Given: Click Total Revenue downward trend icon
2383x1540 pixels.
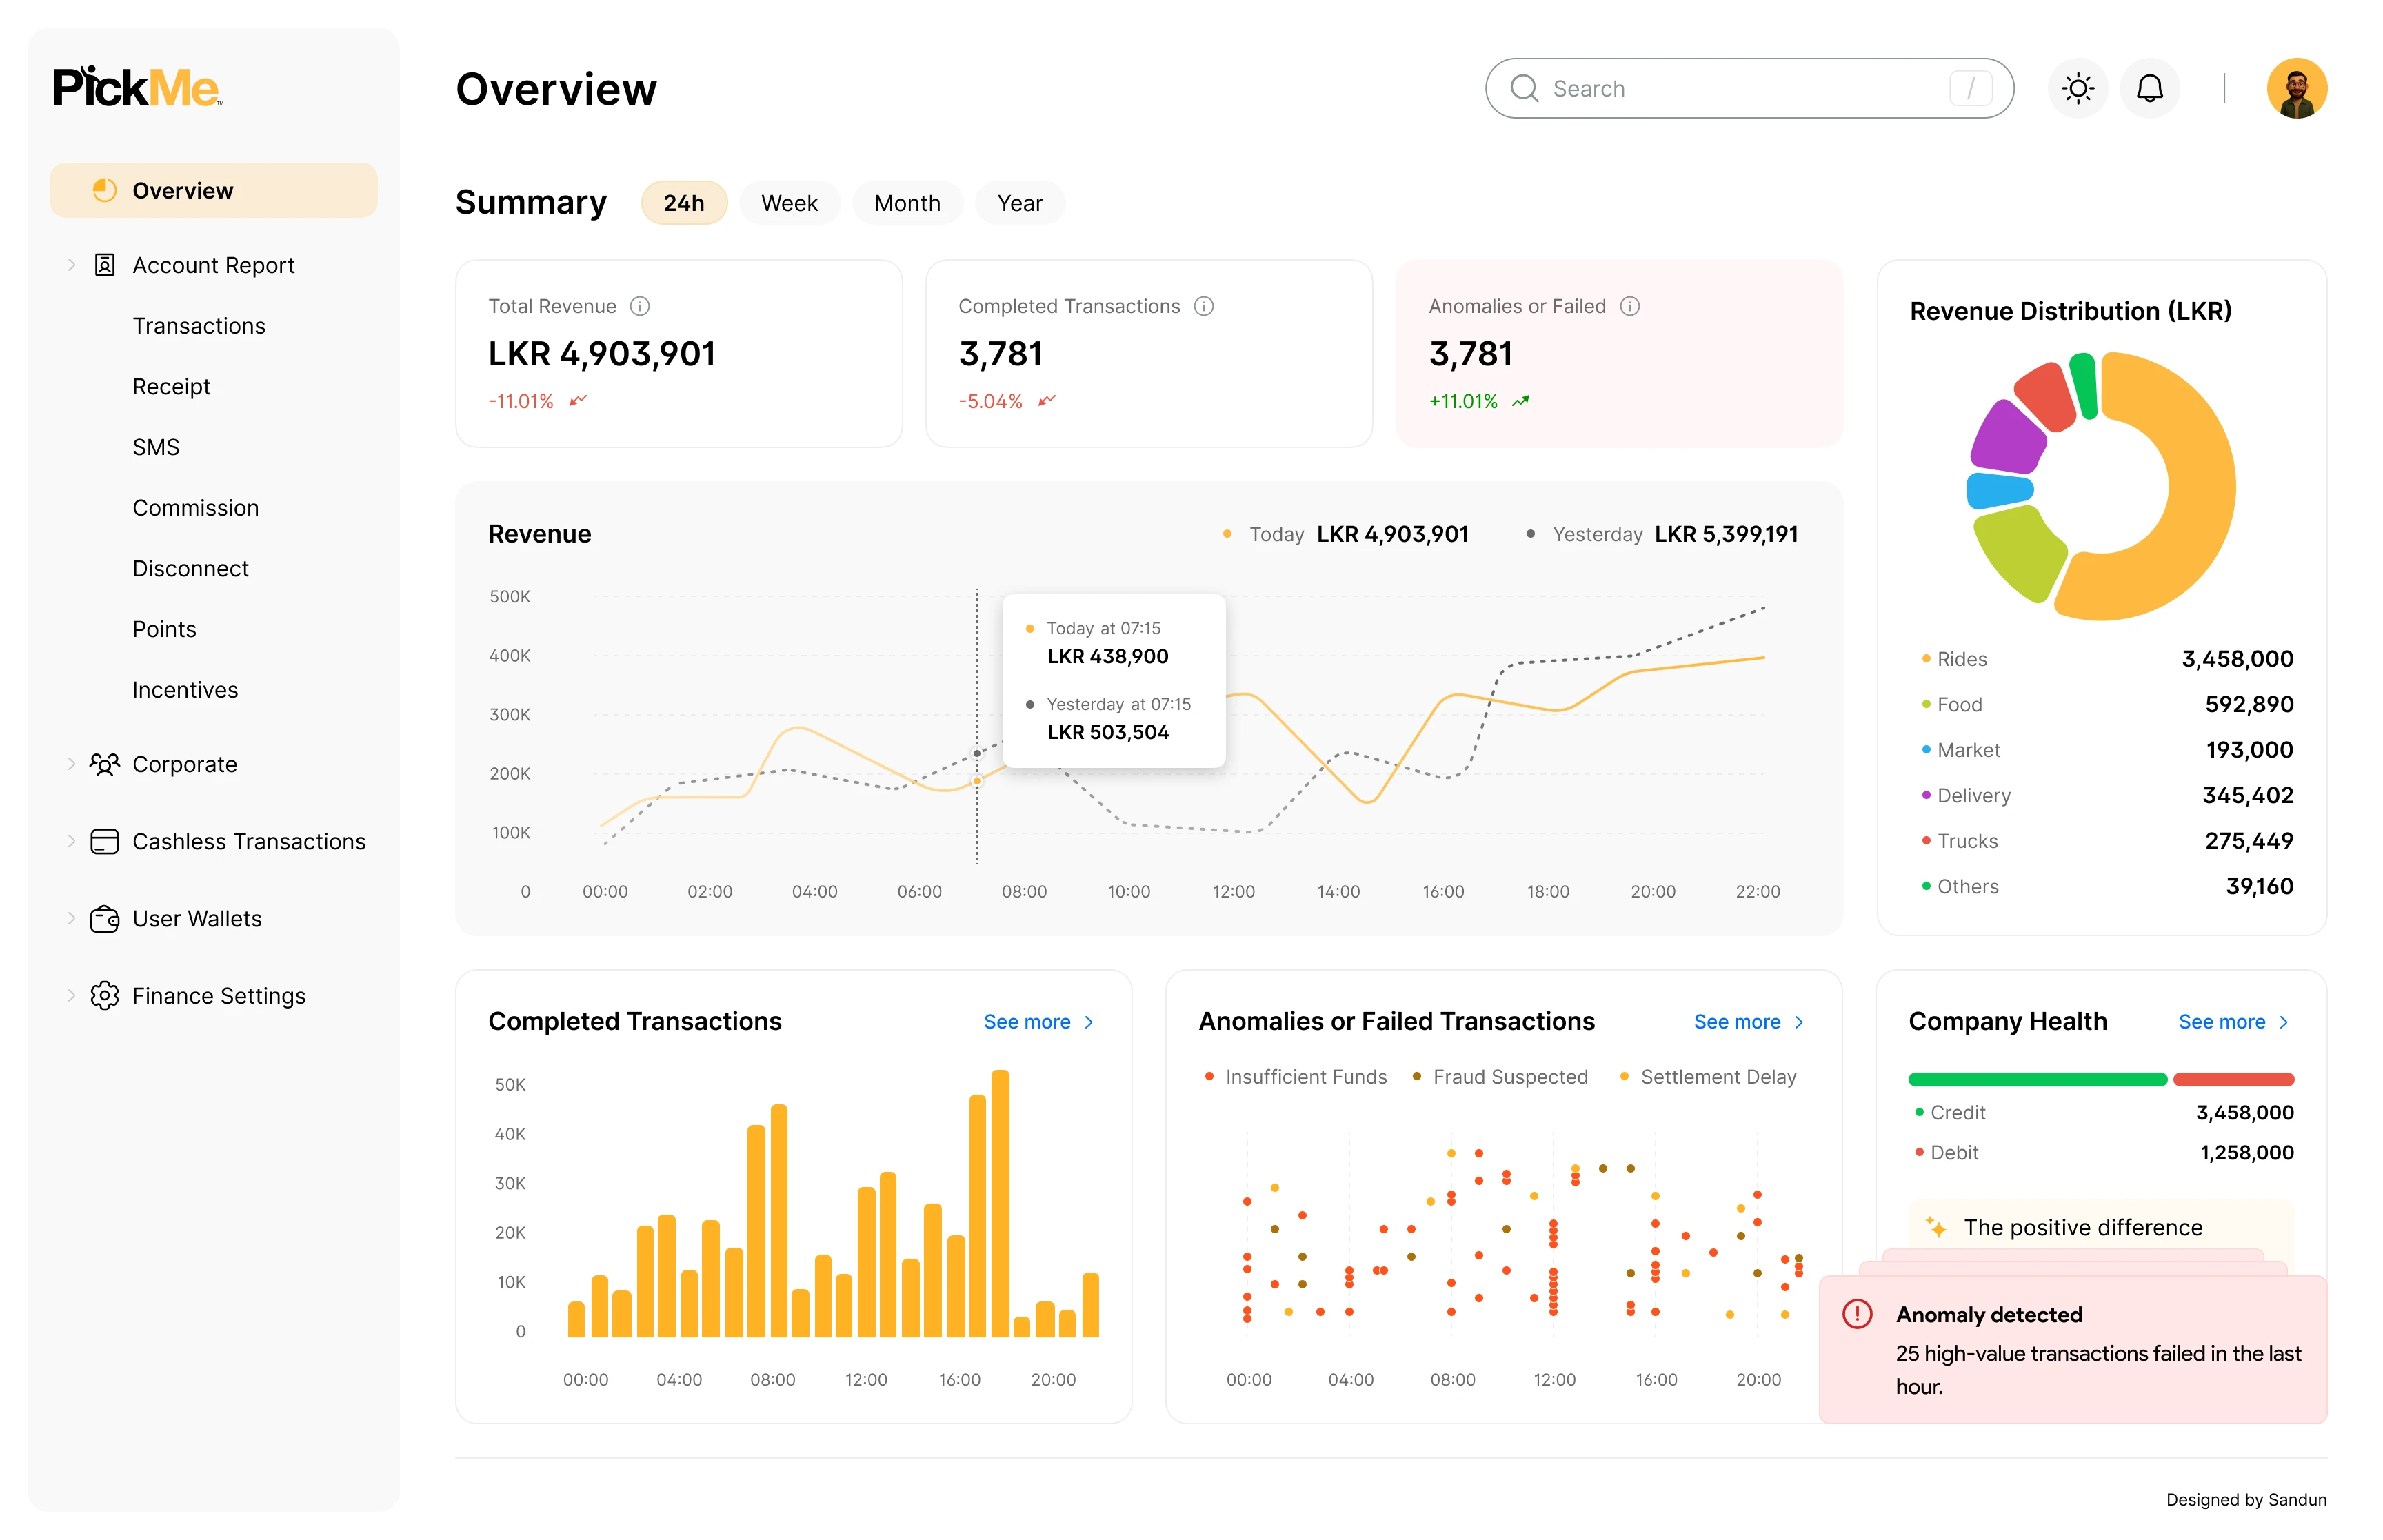Looking at the screenshot, I should (x=578, y=401).
